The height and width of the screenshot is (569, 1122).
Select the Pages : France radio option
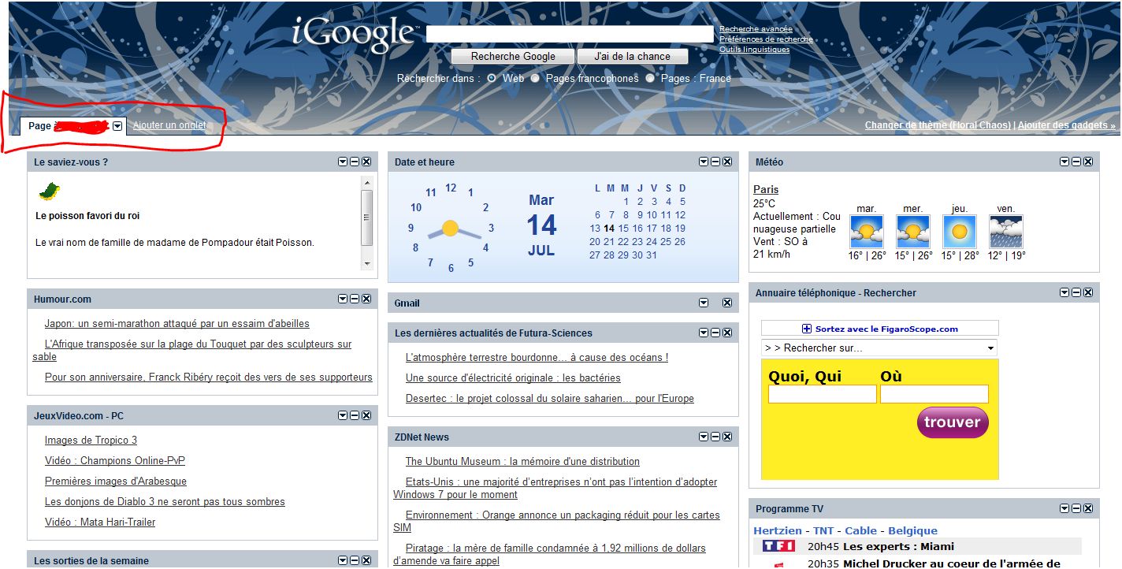tap(650, 78)
